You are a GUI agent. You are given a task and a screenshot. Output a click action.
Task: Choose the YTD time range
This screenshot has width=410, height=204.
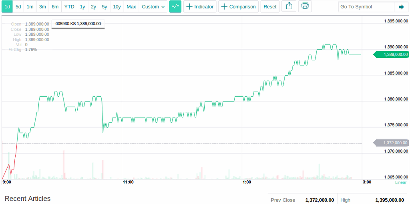[69, 6]
